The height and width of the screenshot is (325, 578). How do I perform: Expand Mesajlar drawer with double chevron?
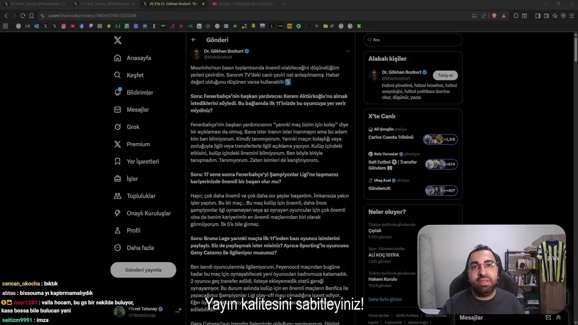[559, 317]
